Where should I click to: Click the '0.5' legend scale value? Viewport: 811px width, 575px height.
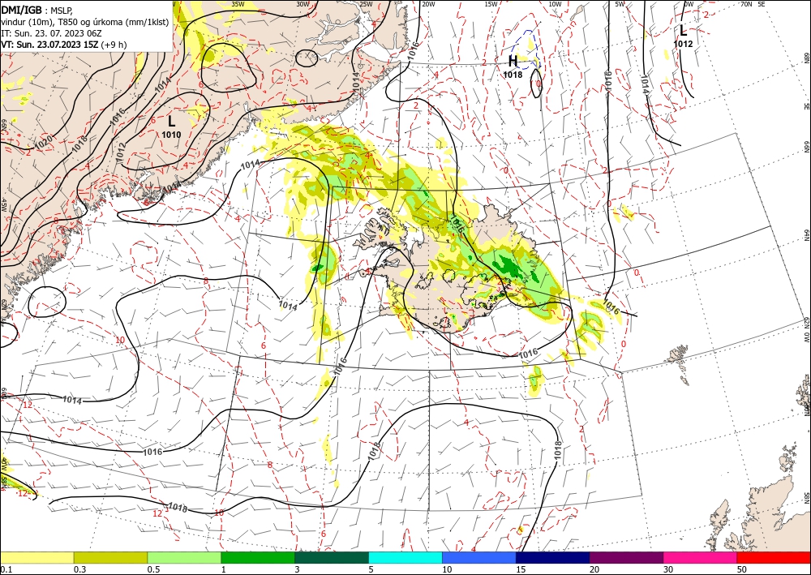tap(152, 569)
